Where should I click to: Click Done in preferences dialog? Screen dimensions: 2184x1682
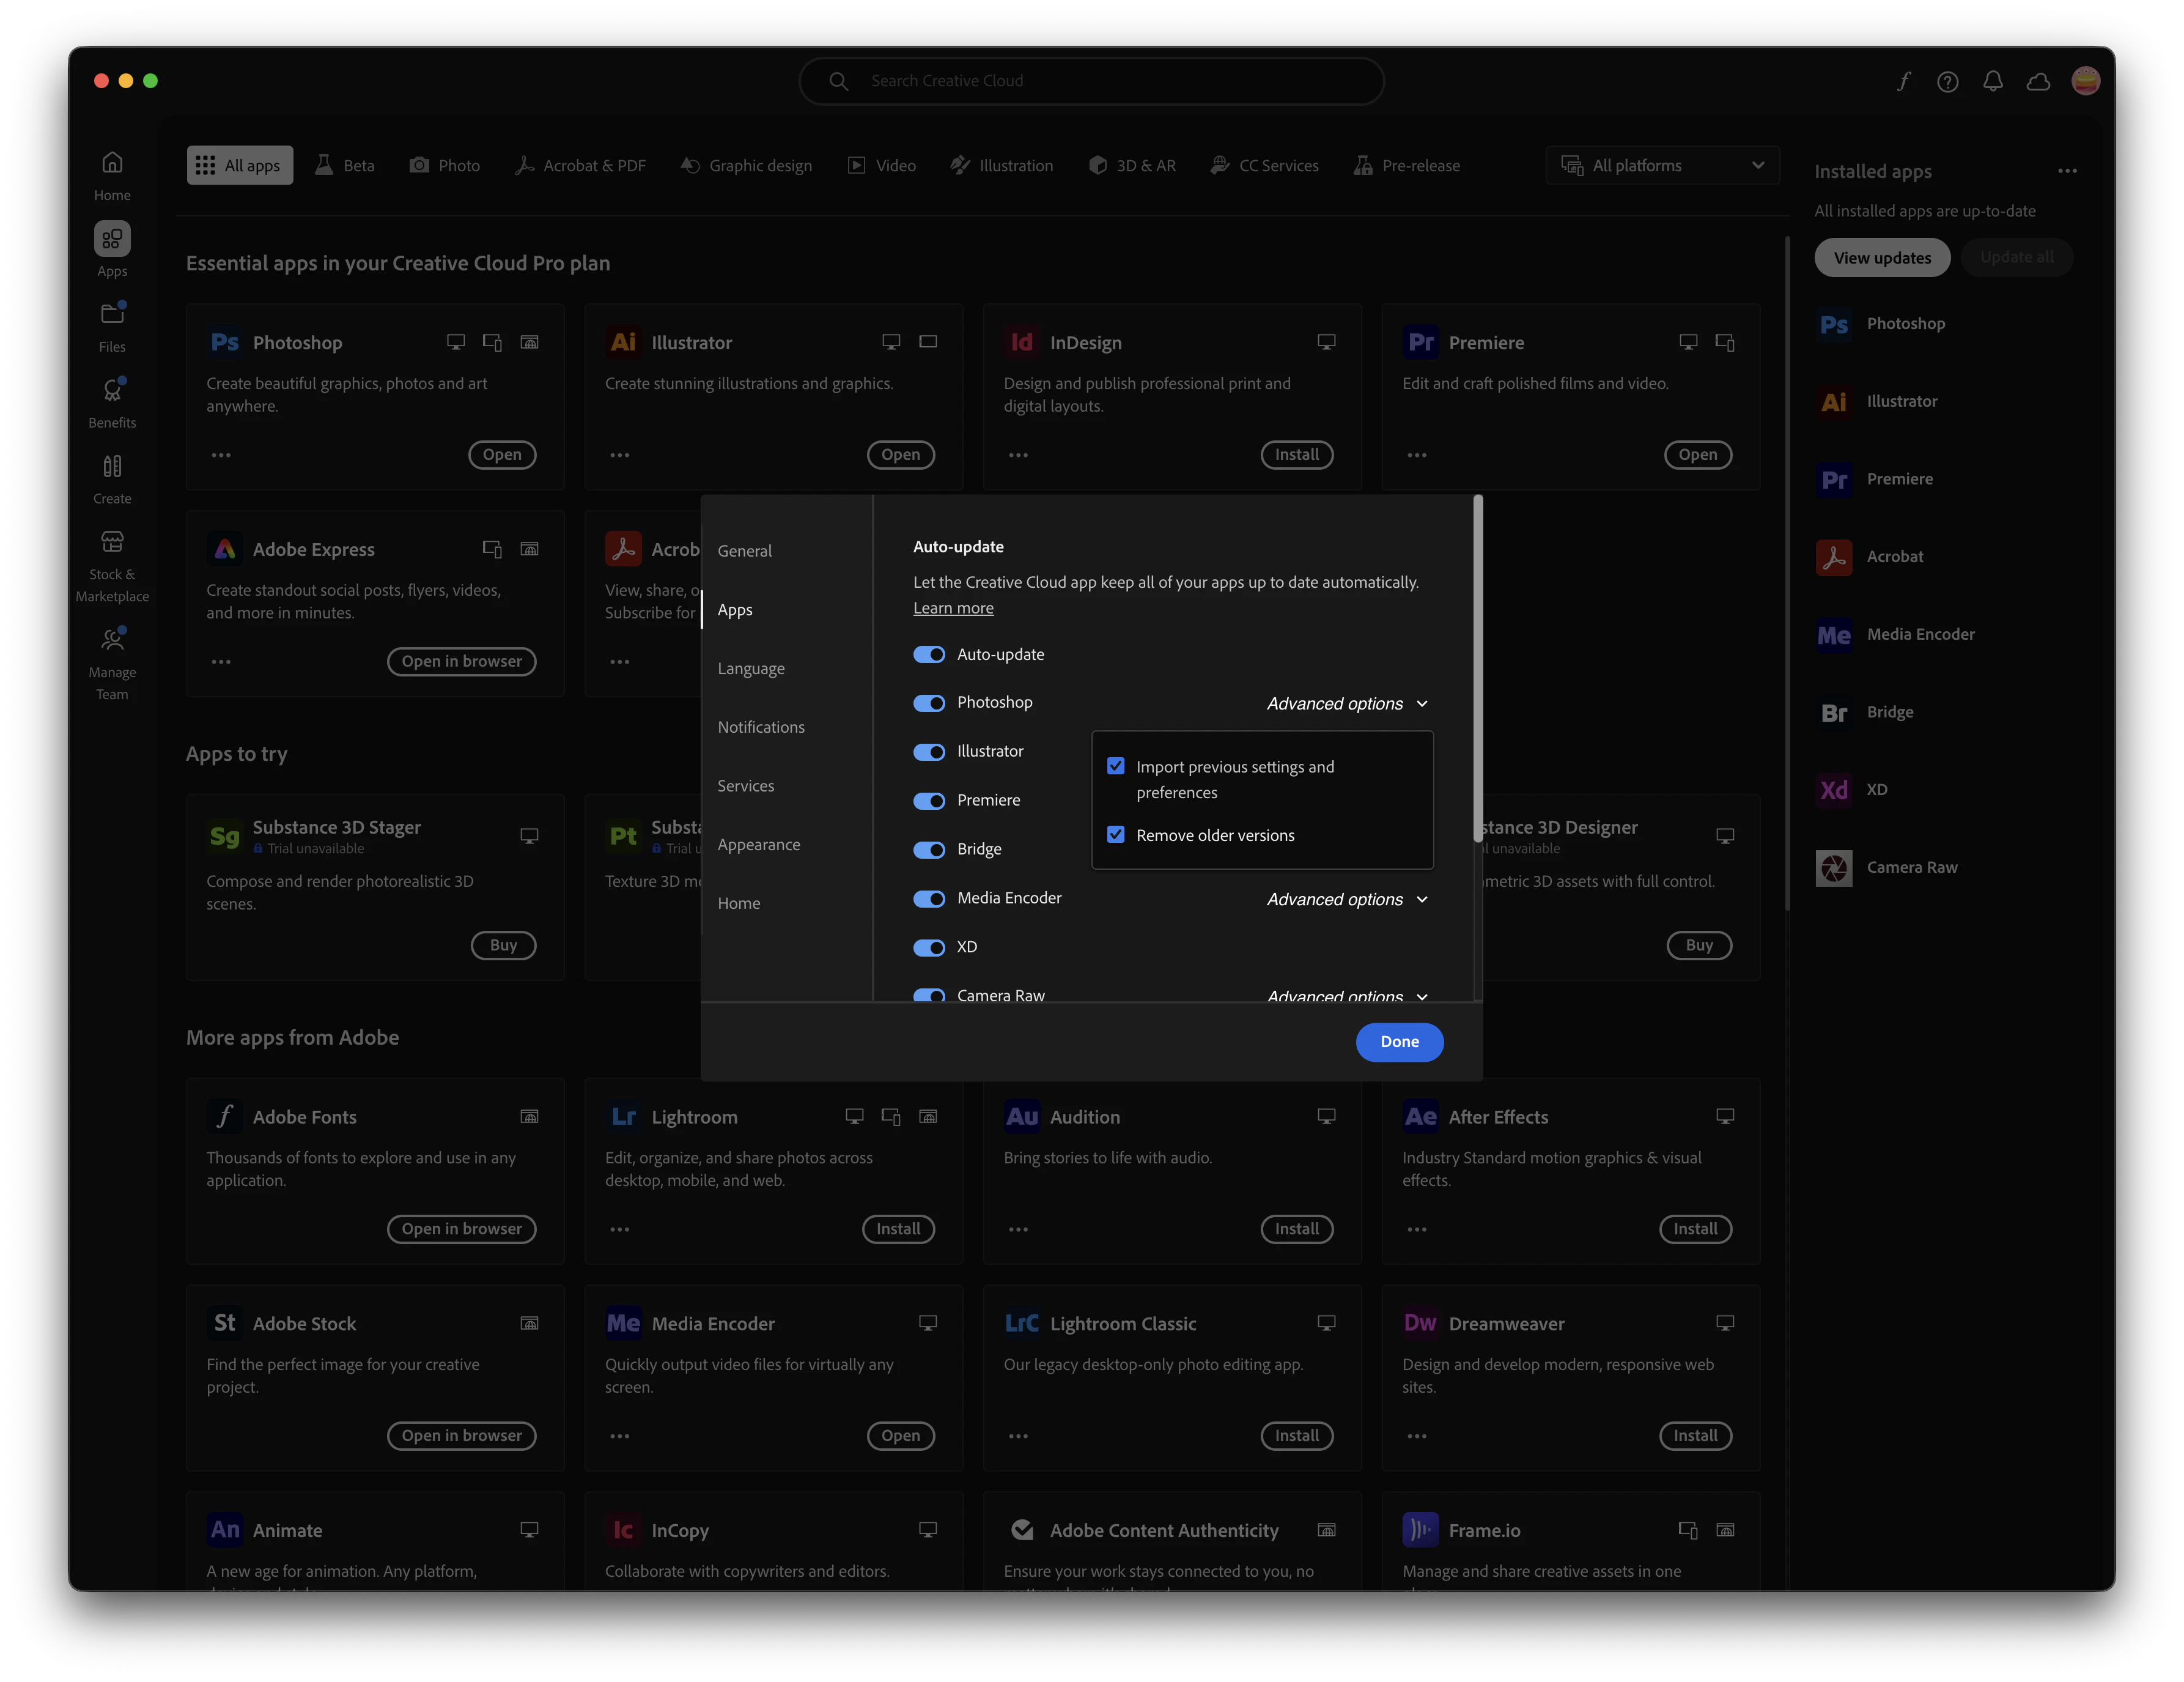click(1399, 1042)
